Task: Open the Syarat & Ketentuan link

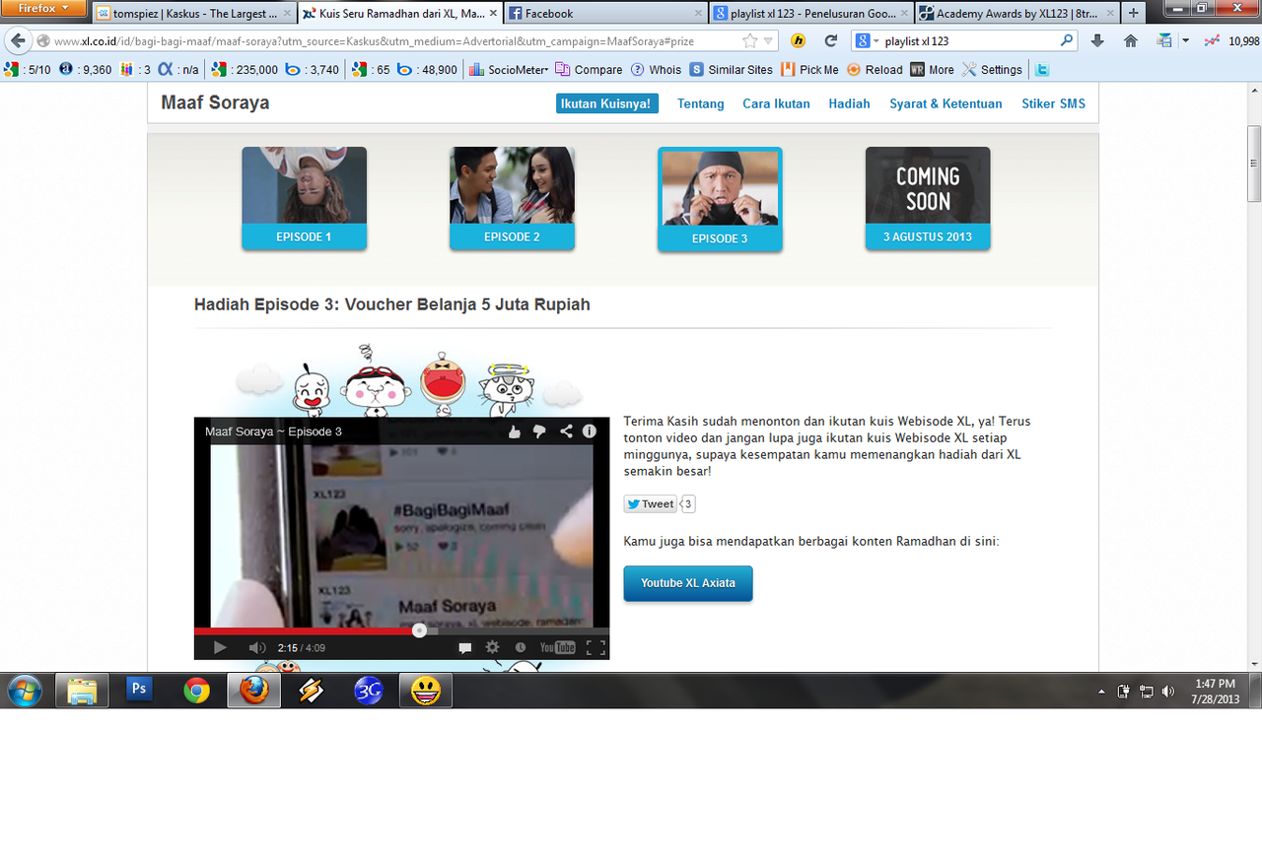Action: [x=946, y=103]
